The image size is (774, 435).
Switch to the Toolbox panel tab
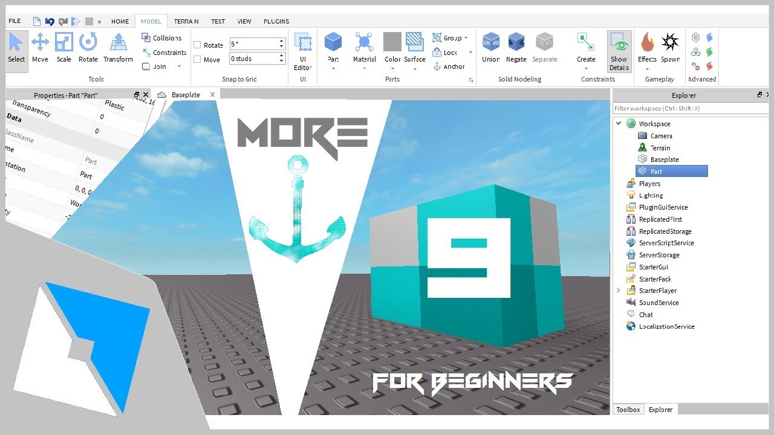click(628, 410)
